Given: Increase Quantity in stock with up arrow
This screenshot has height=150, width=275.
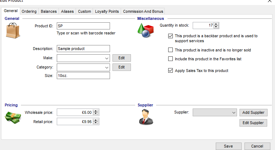Looking at the screenshot, I should 216,24.
